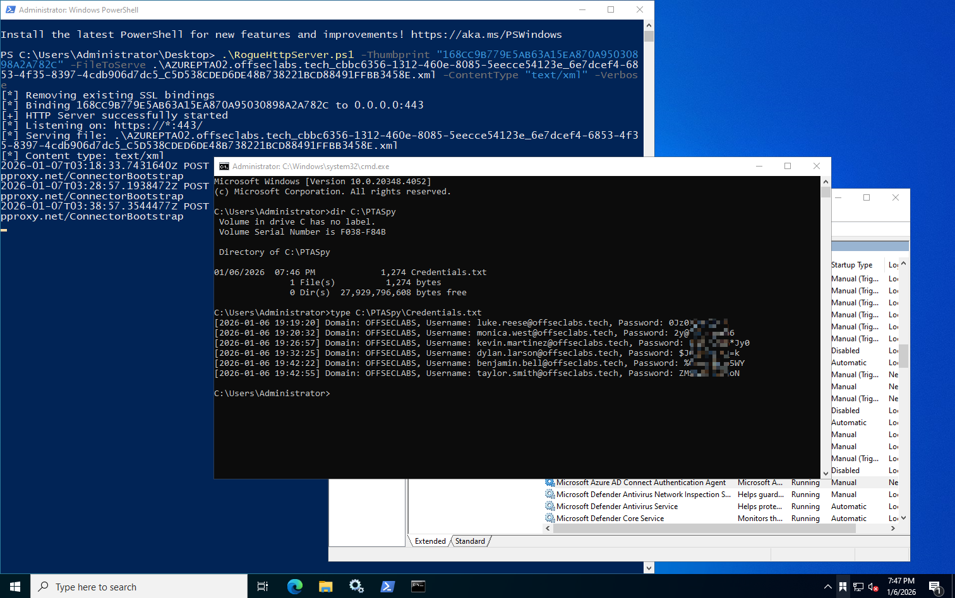Viewport: 955px width, 598px height.
Task: Click Running status of Azure AD Connect Agent
Action: tap(805, 483)
